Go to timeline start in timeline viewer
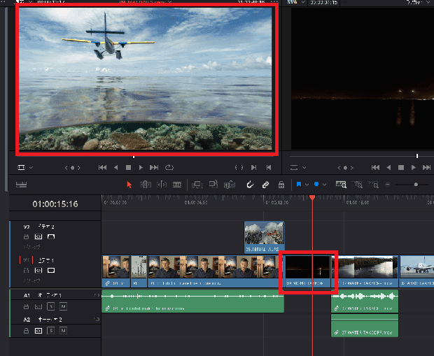 [x=375, y=167]
